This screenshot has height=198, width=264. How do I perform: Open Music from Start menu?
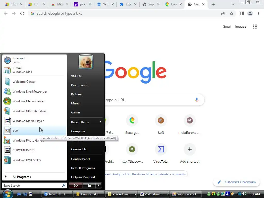coord(75,103)
